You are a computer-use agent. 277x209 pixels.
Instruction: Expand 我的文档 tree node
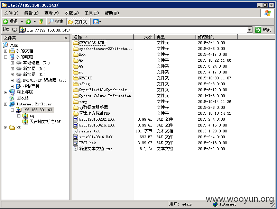click(6, 51)
